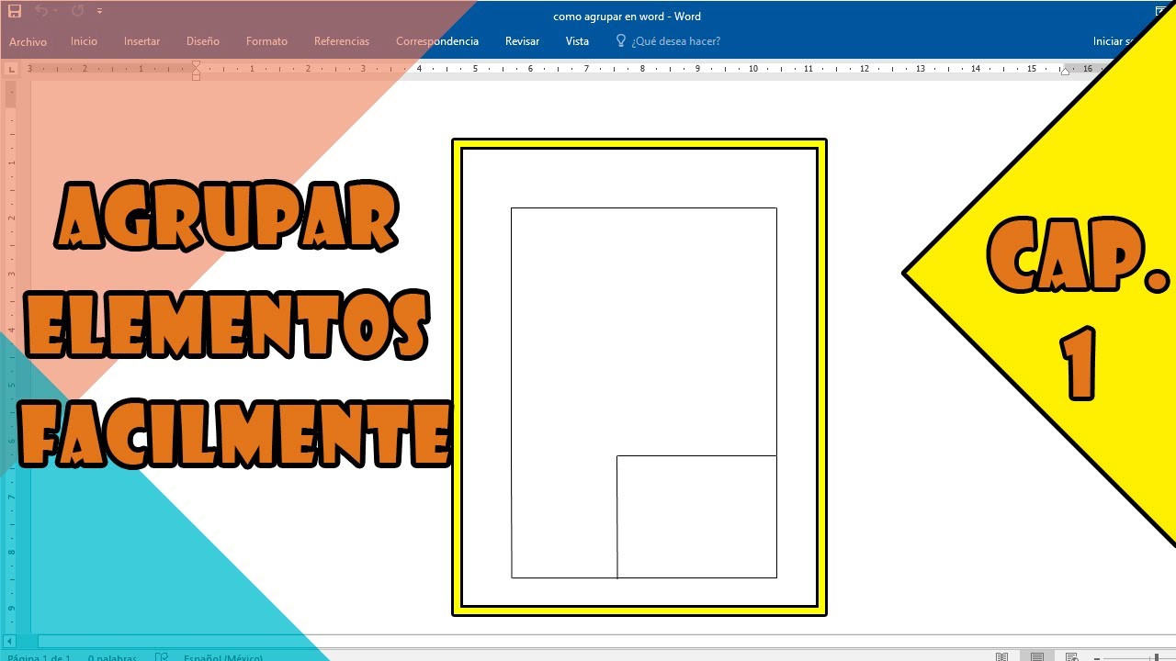Viewport: 1176px width, 661px height.
Task: Click the proofing check icon in the status bar
Action: (162, 657)
